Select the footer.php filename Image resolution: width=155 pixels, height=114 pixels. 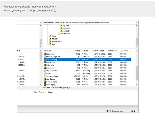click(x=50, y=54)
